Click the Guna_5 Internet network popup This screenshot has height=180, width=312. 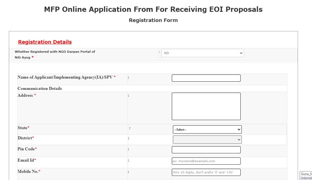point(306,176)
